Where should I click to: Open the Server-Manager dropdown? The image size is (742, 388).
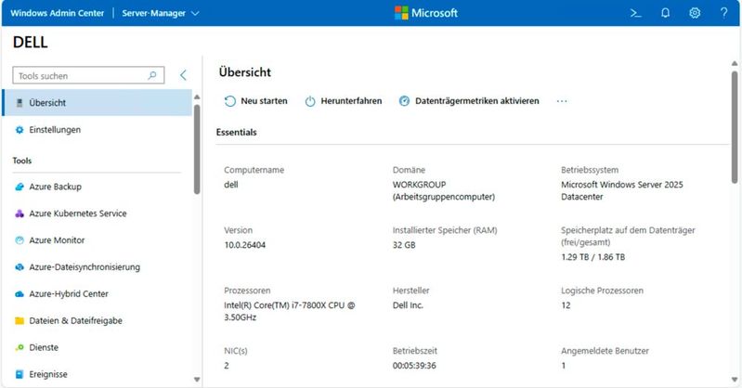coord(161,13)
